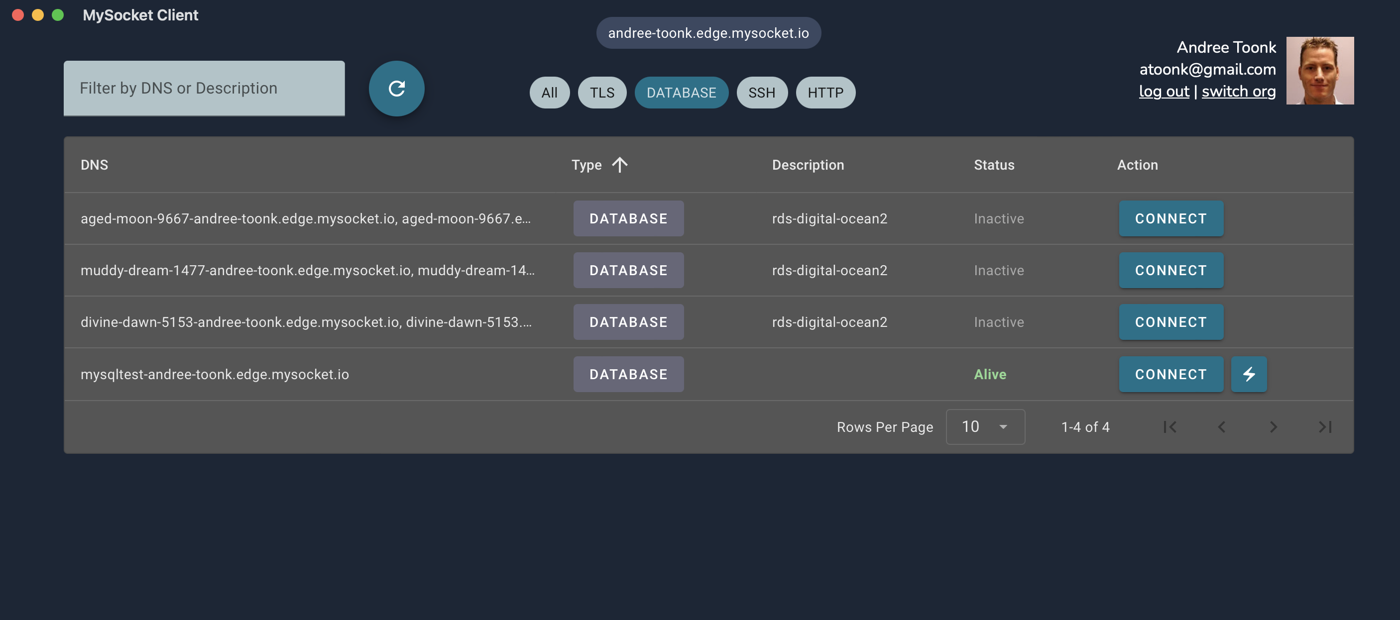Click the lightning bolt icon for mysqltest

coord(1248,374)
